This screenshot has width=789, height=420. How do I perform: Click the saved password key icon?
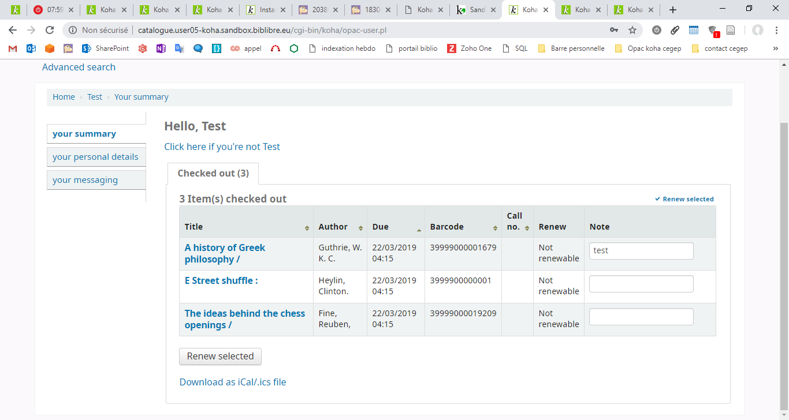tap(613, 30)
